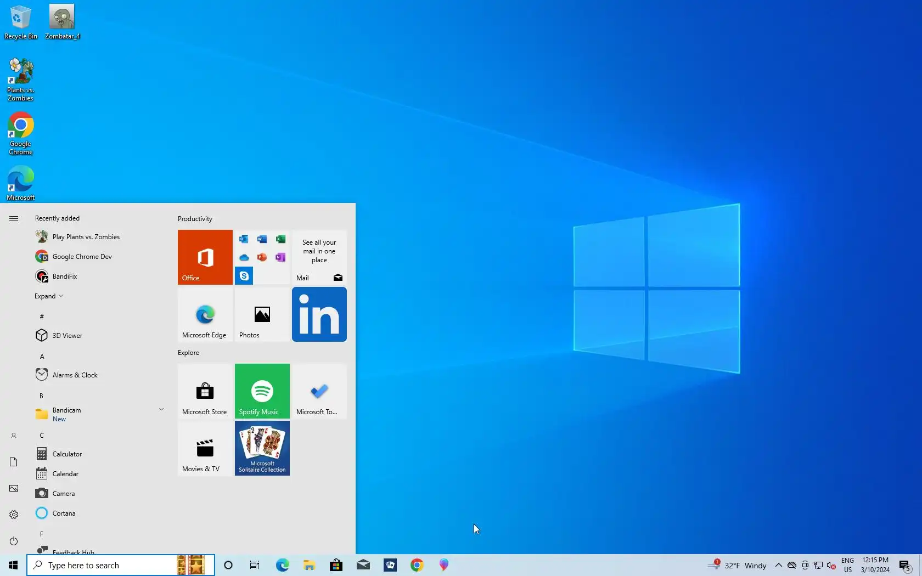Select the Zombatar_4 desktop file
922x576 pixels.
(x=62, y=22)
